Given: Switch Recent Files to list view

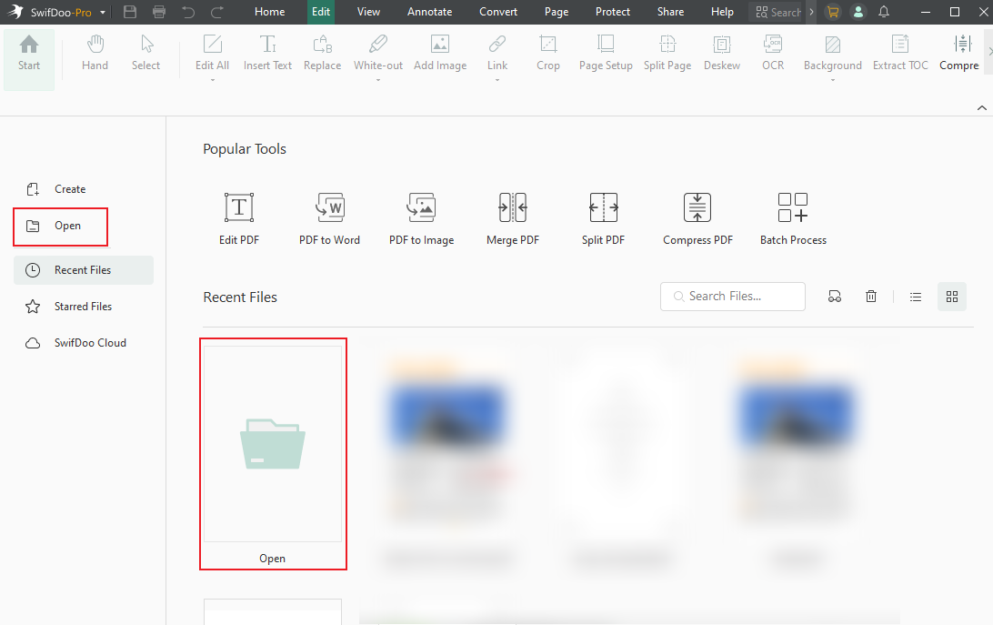Looking at the screenshot, I should click(x=915, y=296).
